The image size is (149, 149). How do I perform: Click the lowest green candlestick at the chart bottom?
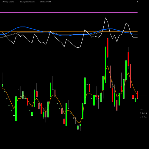pyautogui.click(x=78, y=128)
